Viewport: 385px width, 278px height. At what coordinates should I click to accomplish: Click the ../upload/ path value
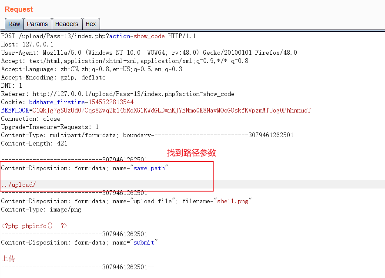pos(18,185)
